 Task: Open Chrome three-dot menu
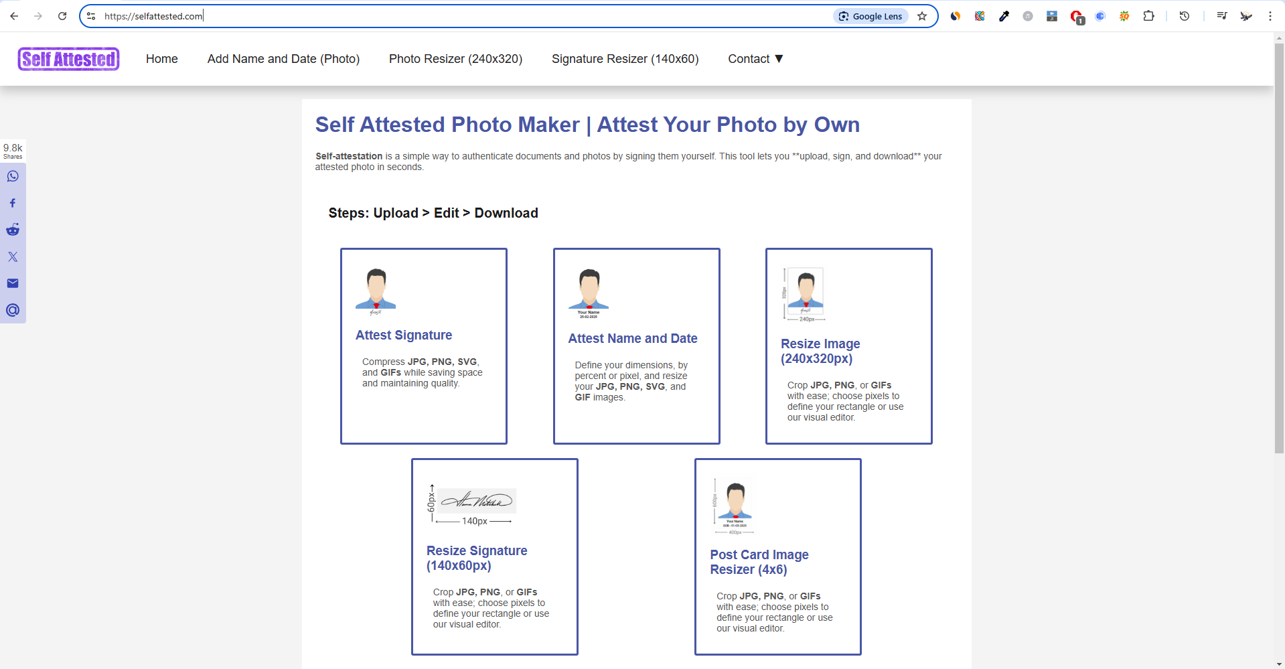click(1270, 16)
